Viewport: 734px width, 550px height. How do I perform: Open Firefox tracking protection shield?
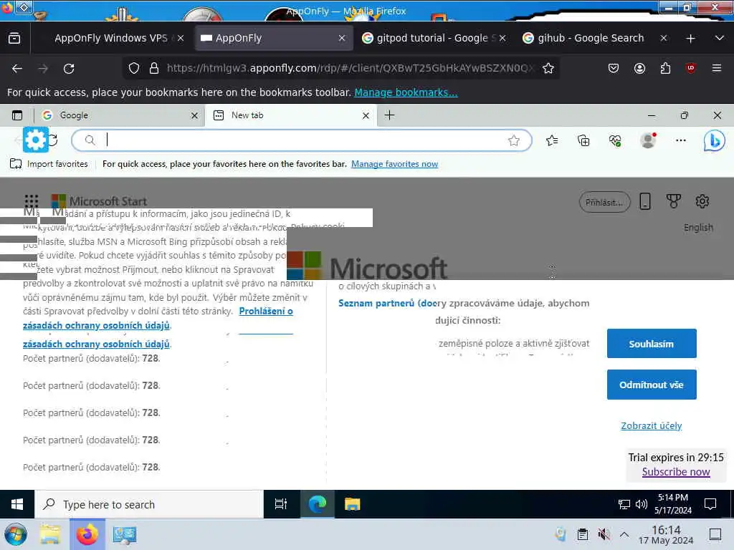coord(134,68)
